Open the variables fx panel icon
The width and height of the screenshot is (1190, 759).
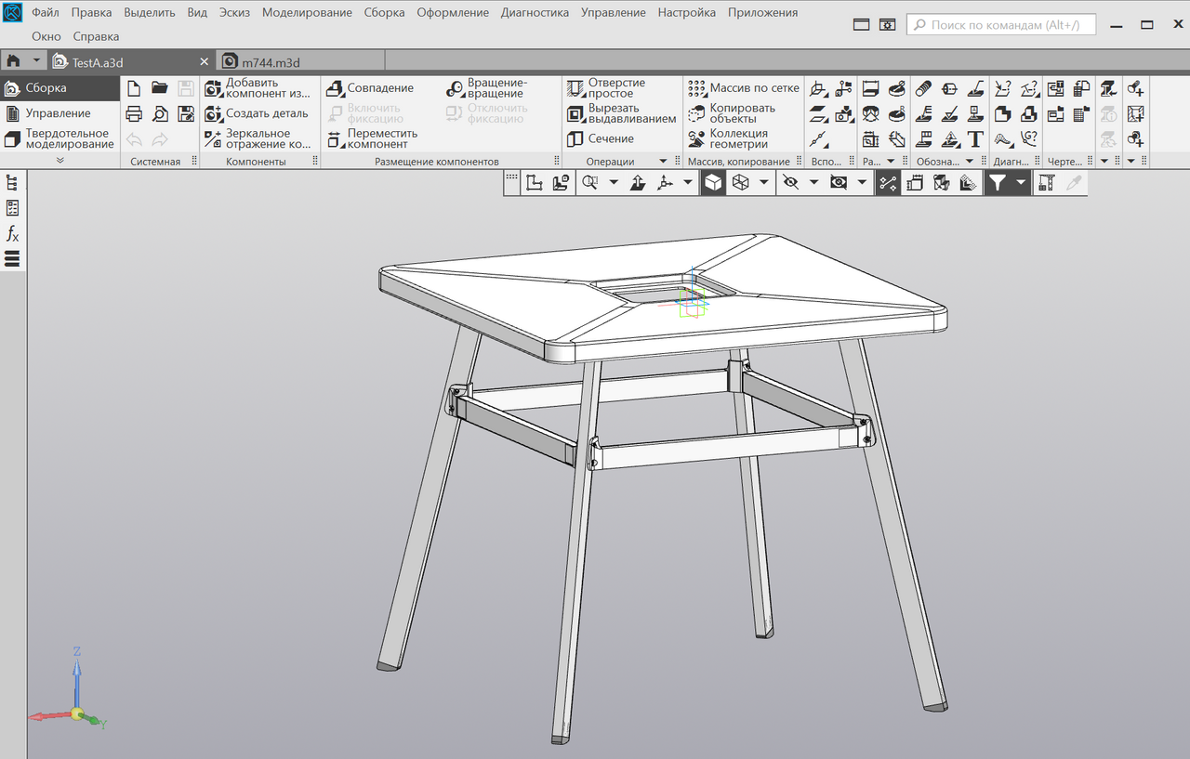tap(13, 233)
